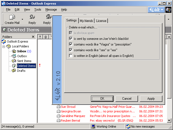Click the No new messages status icon
Screen dimensions: 173x130
click(x=128, y=126)
